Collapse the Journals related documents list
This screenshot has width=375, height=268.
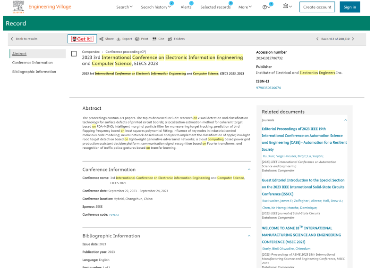coord(345,120)
